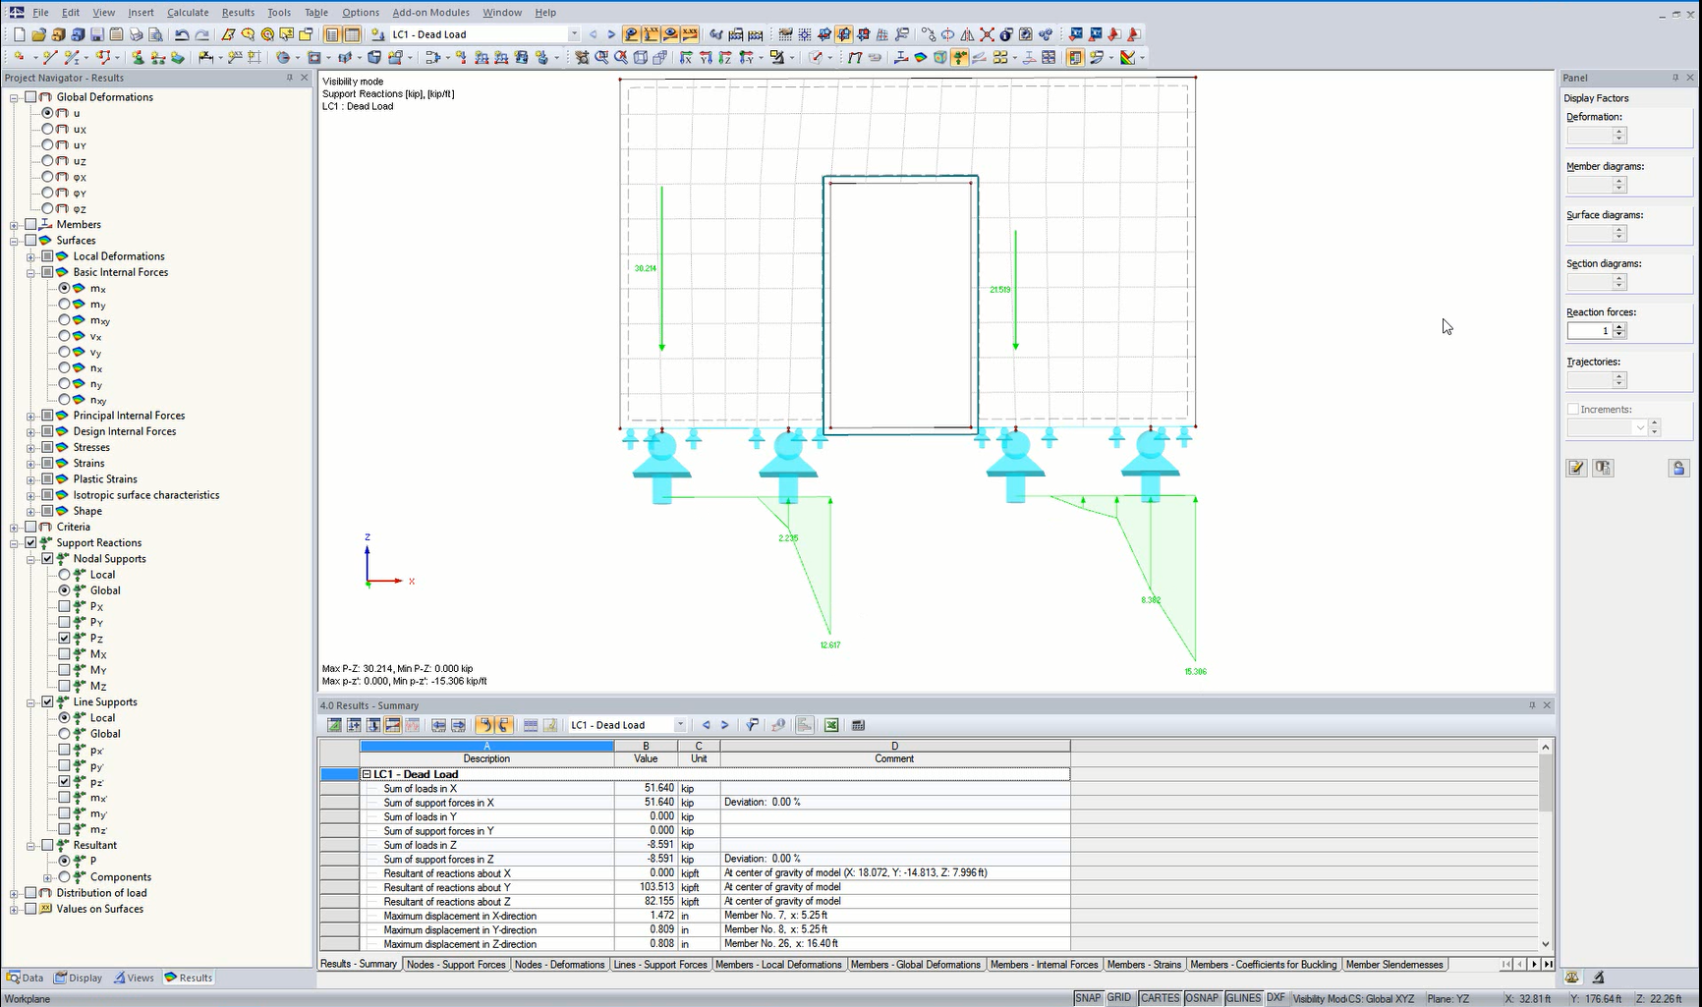Click the Show in X-direction view icon
The image size is (1702, 1007).
686,58
